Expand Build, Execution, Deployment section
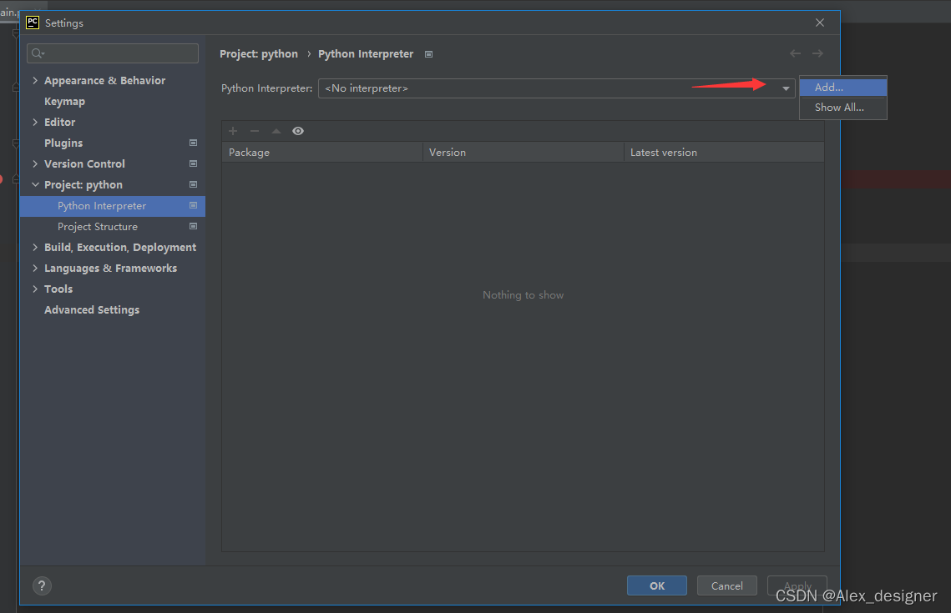This screenshot has height=613, width=951. 35,247
